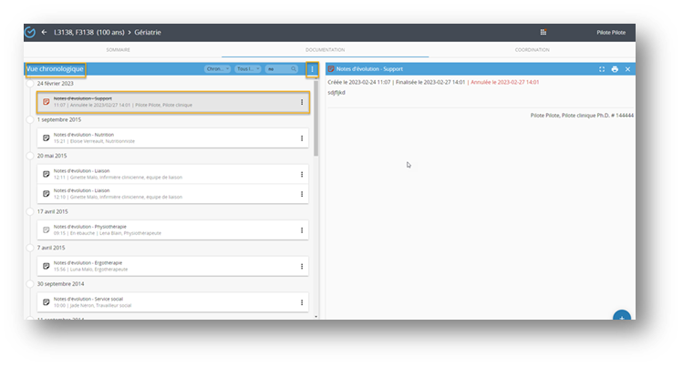Image resolution: width=683 pixels, height=367 pixels.
Task: Open Vue chronologique three-dot options menu
Action: tap(312, 69)
